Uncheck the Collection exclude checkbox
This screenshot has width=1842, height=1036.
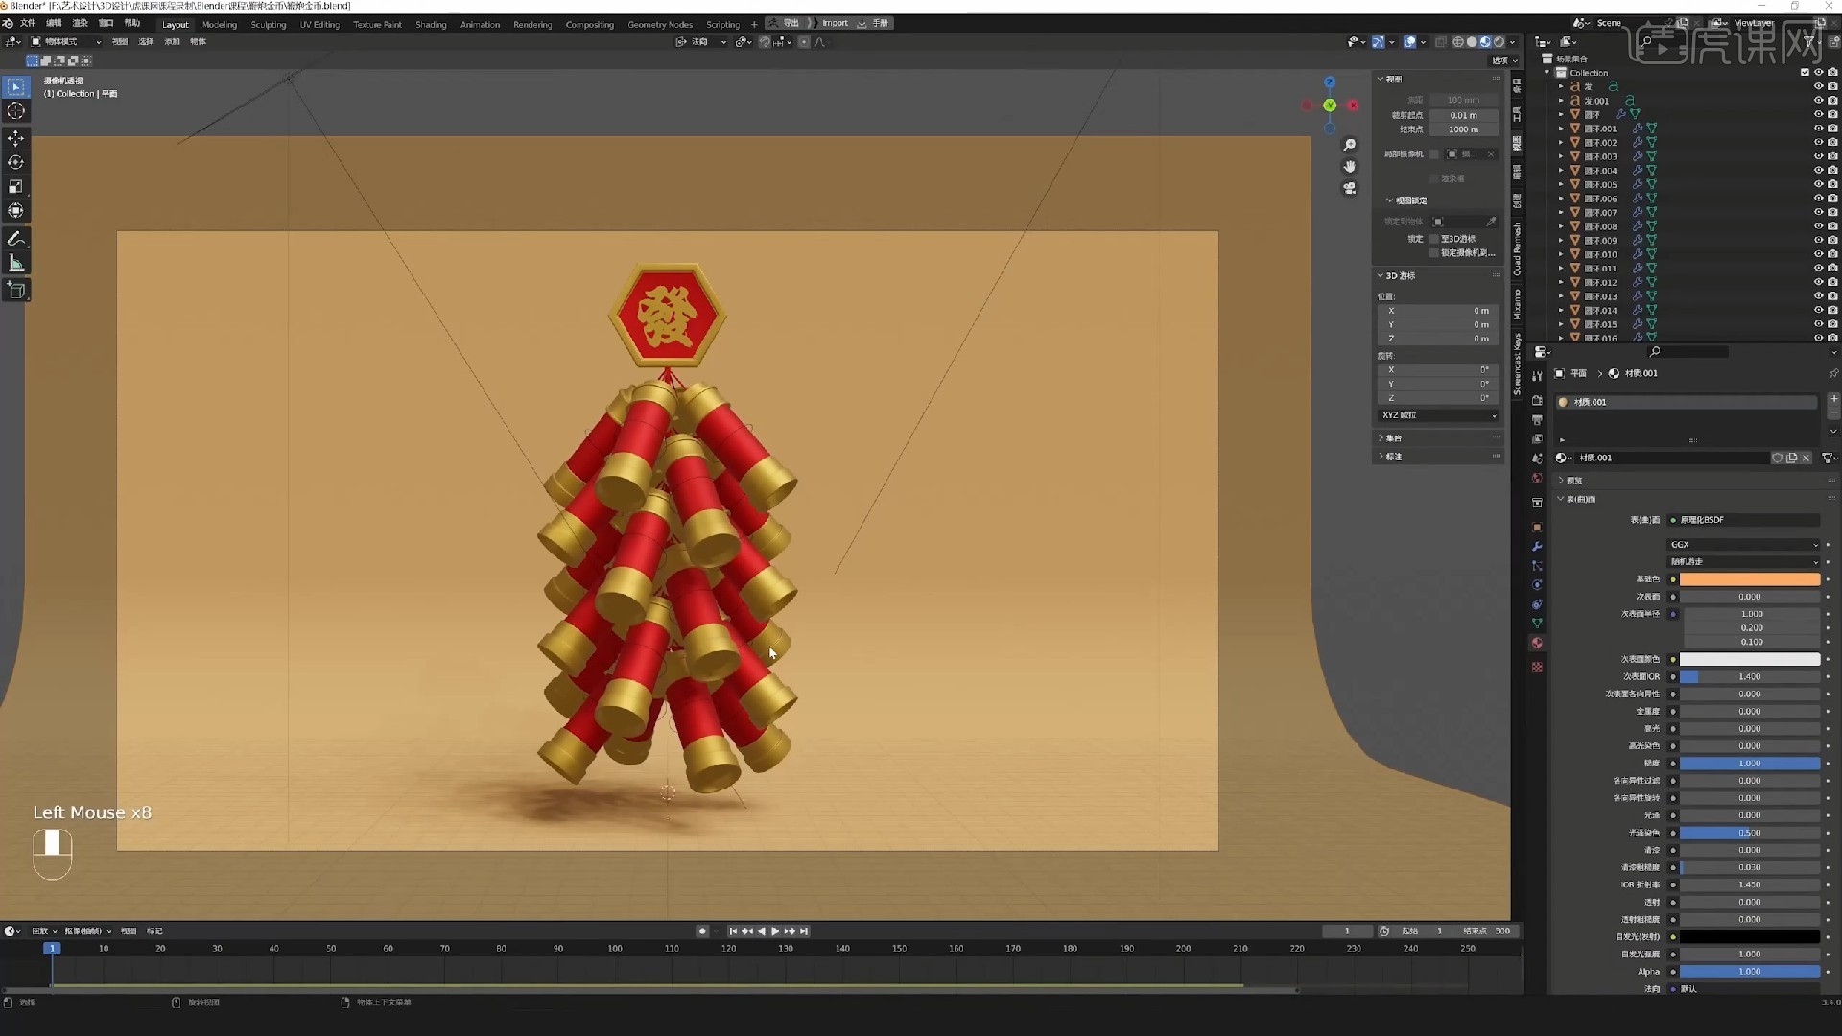(x=1805, y=73)
